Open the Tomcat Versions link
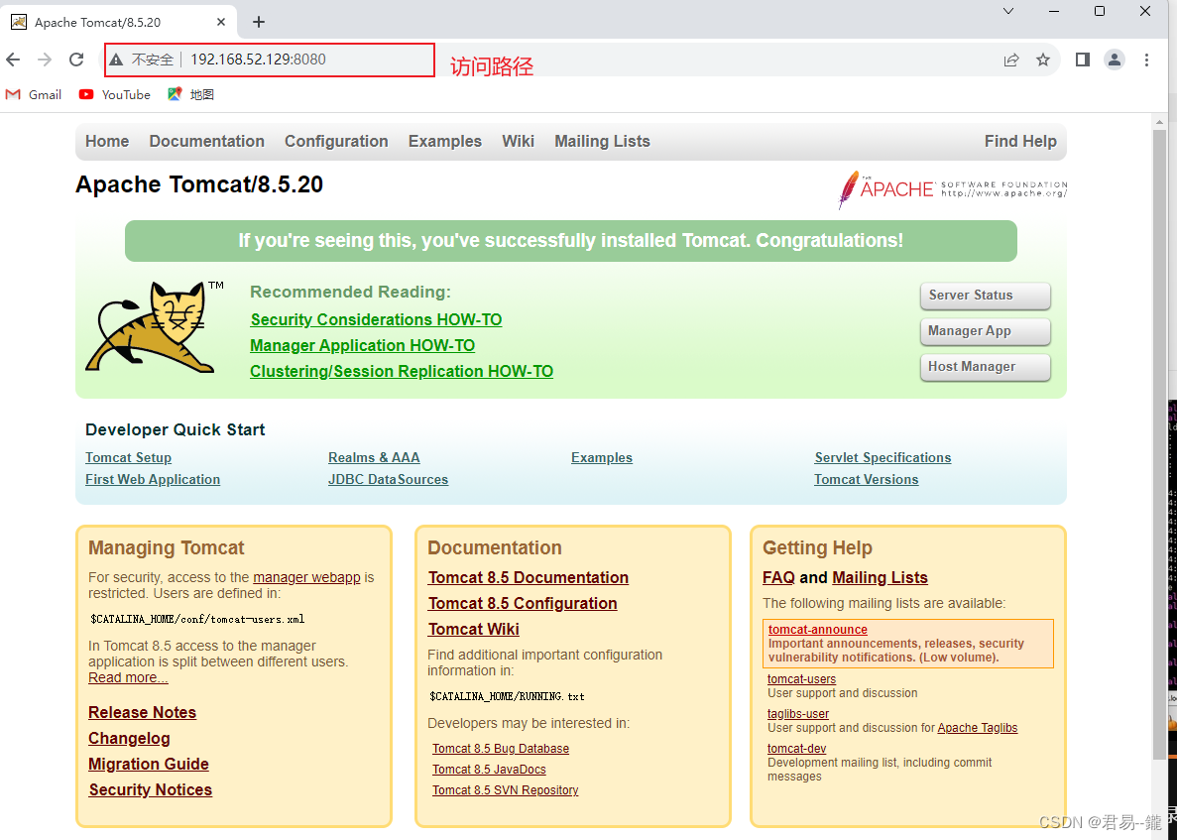1177x840 pixels. pos(867,480)
